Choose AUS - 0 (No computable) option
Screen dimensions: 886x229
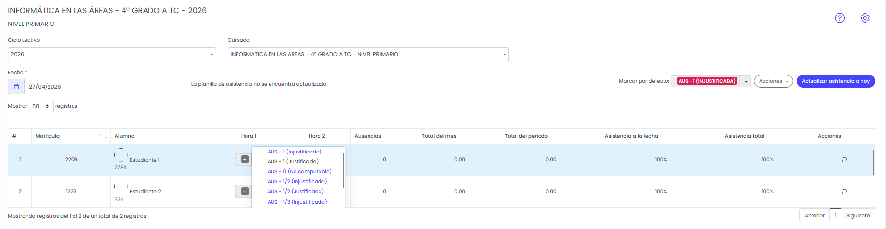(x=299, y=171)
